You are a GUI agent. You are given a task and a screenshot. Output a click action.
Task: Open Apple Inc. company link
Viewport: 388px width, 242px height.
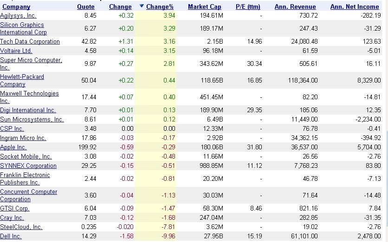(x=13, y=147)
